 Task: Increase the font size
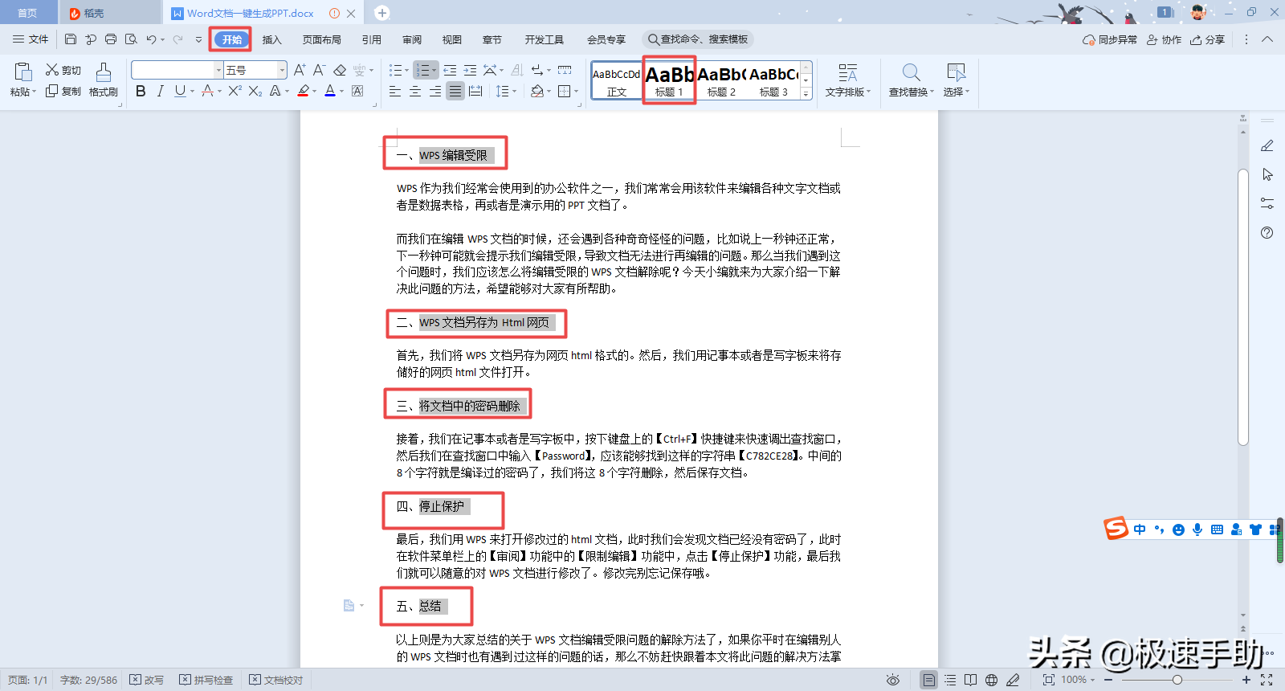(300, 70)
